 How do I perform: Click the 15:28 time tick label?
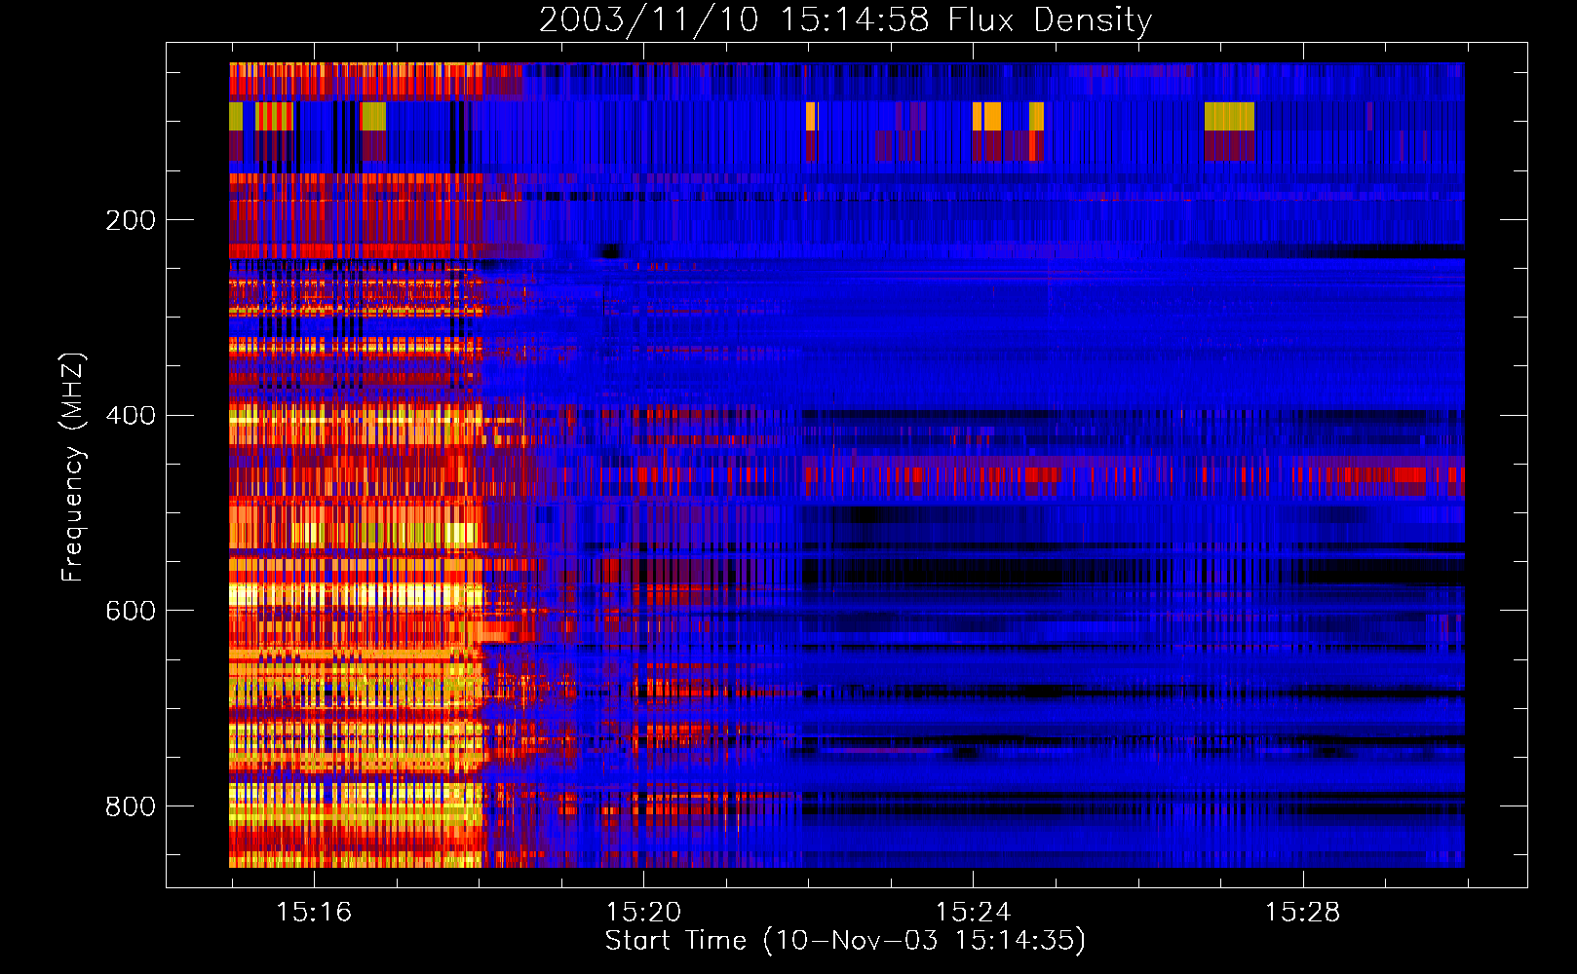click(1302, 913)
